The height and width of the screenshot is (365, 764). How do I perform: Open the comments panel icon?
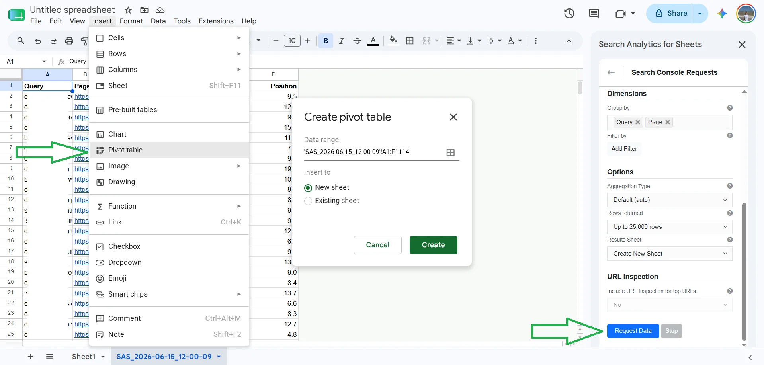(594, 14)
